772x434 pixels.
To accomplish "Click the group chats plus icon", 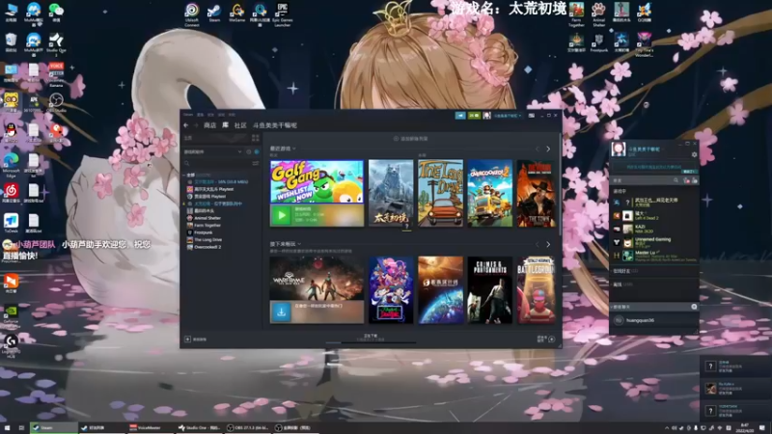I will point(694,307).
